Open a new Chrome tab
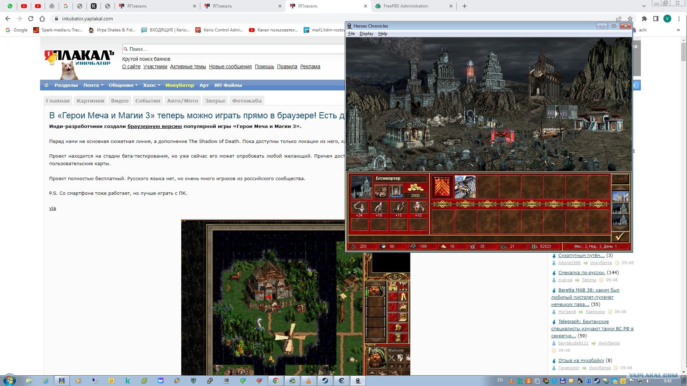Viewport: 687px width, 386px height. (x=465, y=6)
